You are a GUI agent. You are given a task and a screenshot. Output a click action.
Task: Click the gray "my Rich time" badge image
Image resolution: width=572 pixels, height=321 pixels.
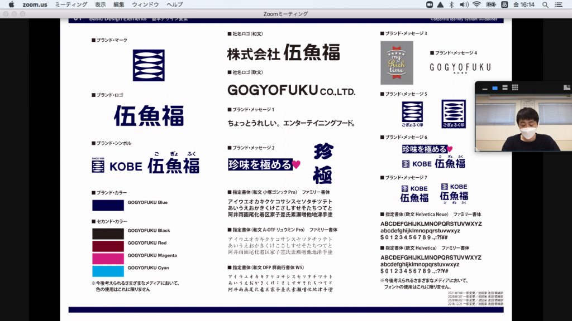(397, 62)
